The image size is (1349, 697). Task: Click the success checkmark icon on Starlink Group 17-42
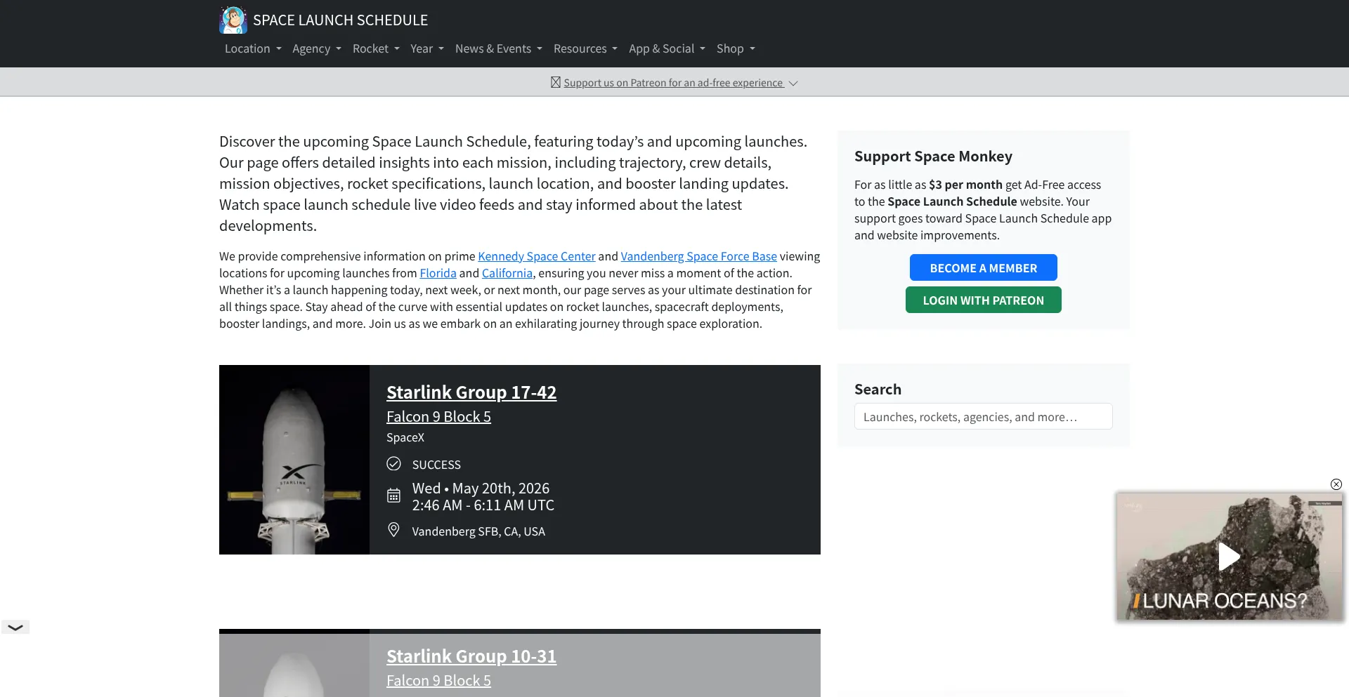(x=394, y=464)
